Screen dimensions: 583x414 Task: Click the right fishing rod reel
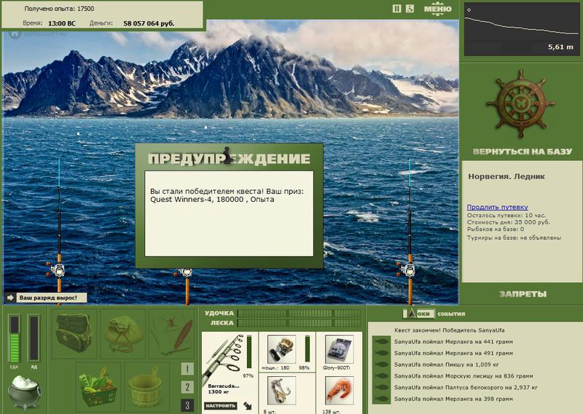(407, 270)
